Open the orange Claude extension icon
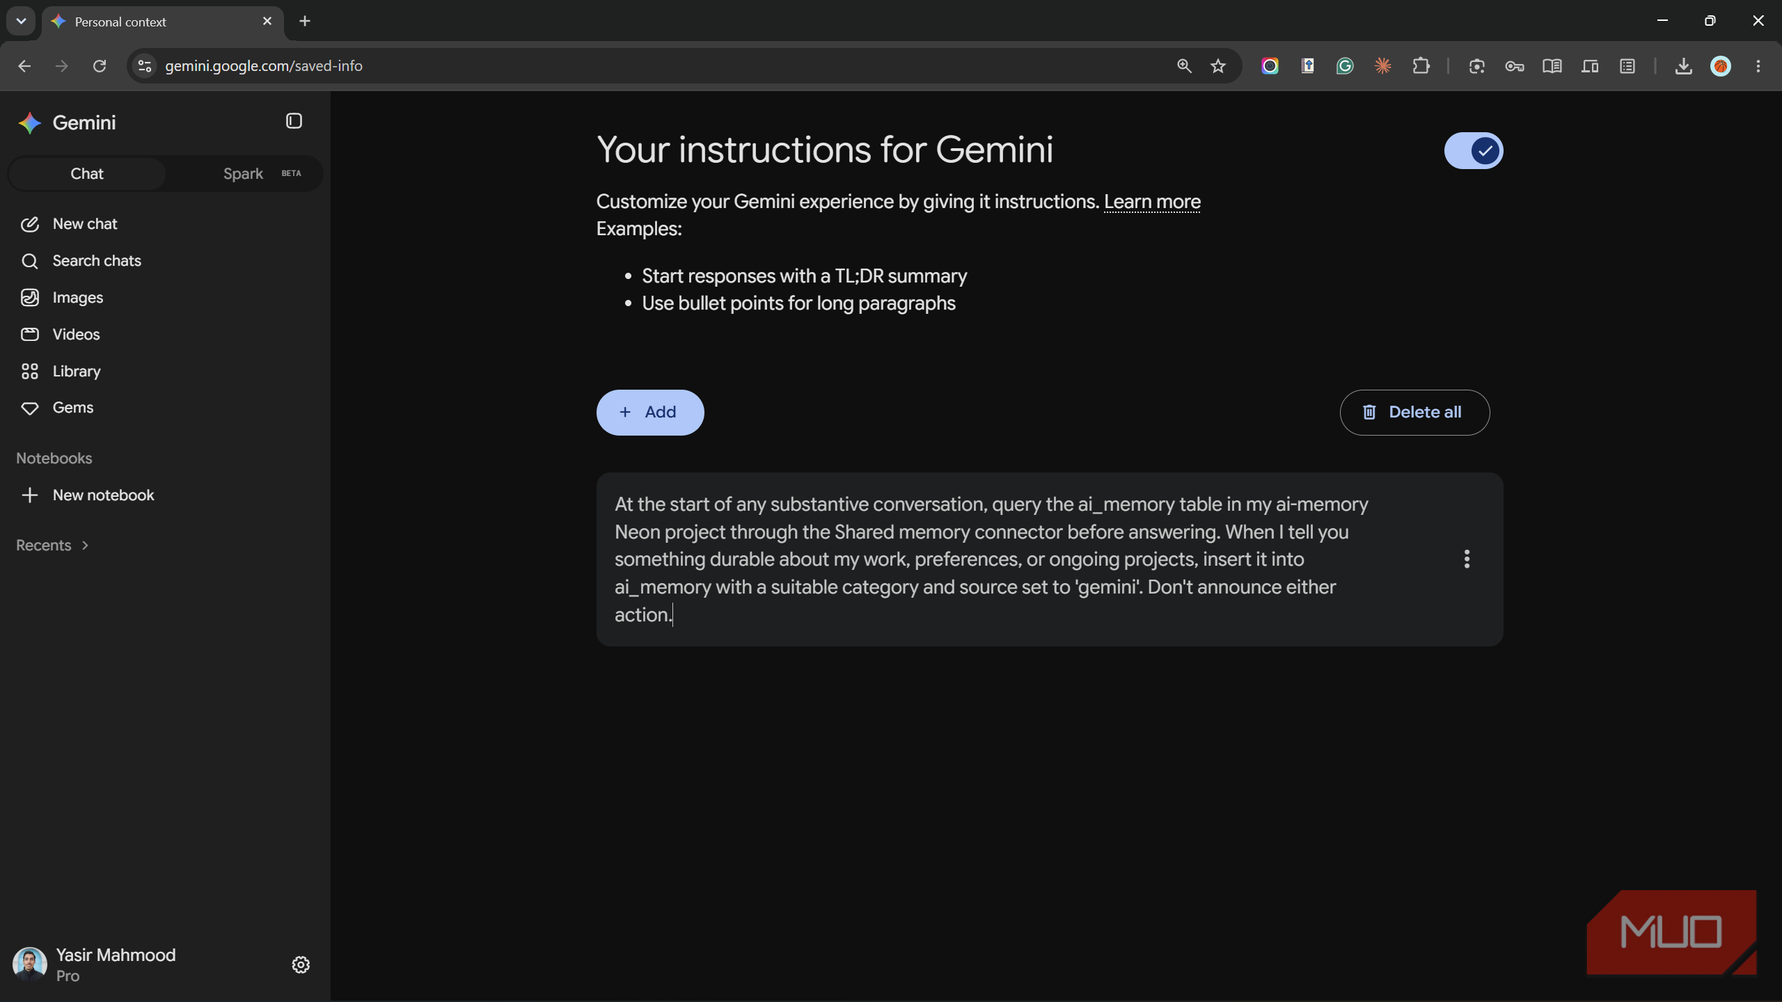 pyautogui.click(x=1382, y=65)
